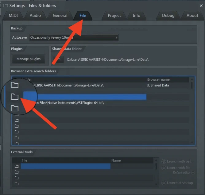Switch to the MIDI settings tab

13,15
